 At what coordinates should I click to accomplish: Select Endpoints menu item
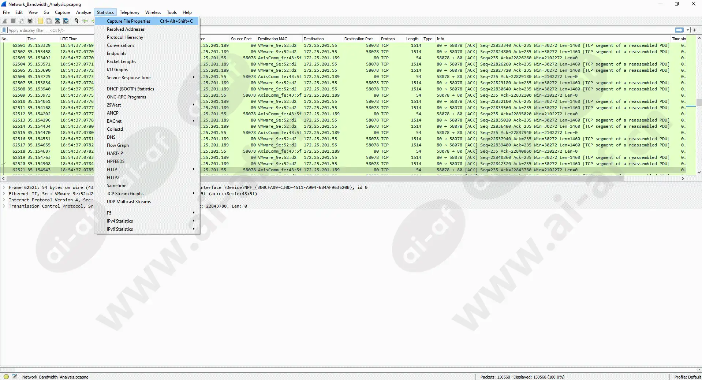pos(147,53)
